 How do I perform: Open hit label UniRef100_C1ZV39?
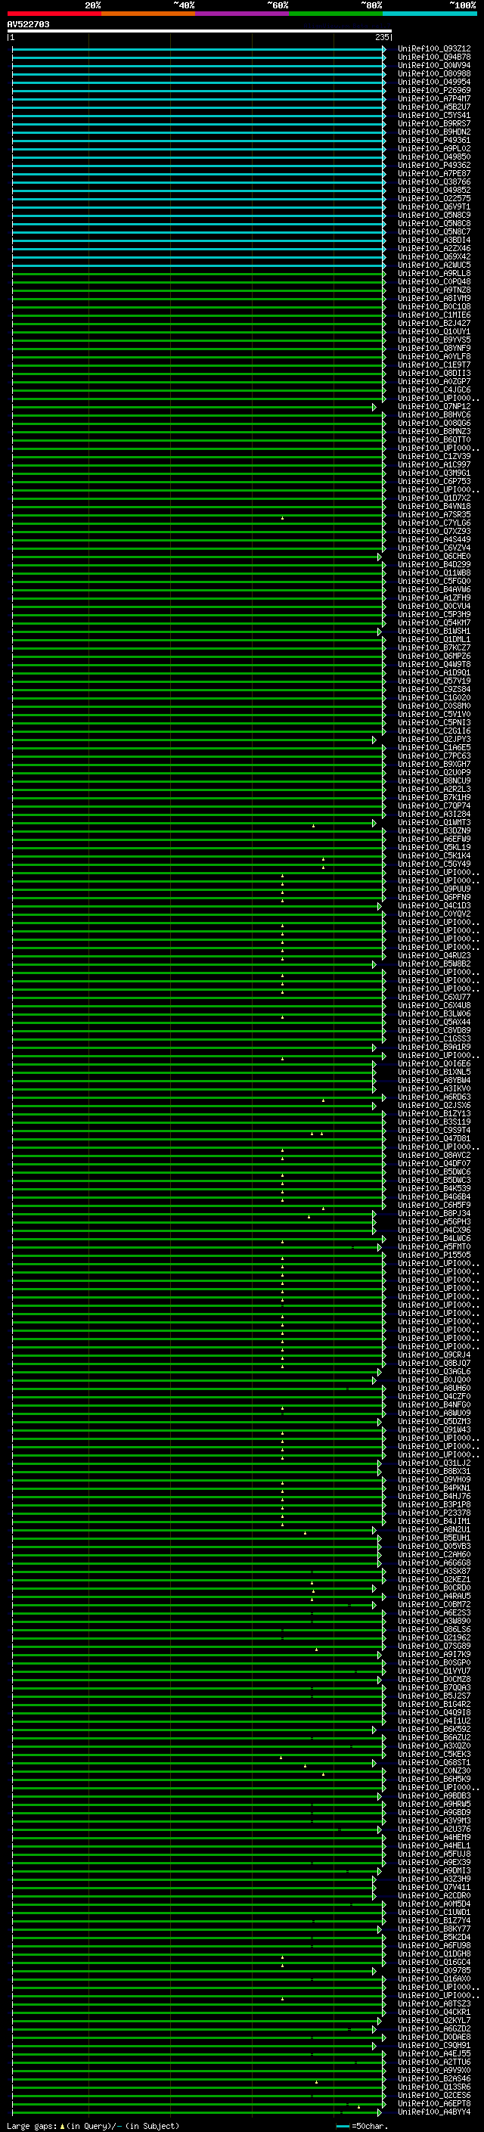tap(433, 456)
